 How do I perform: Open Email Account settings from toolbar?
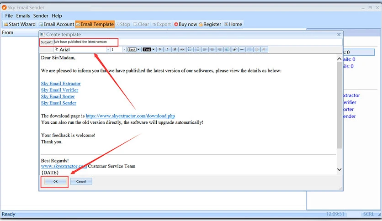pos(56,24)
